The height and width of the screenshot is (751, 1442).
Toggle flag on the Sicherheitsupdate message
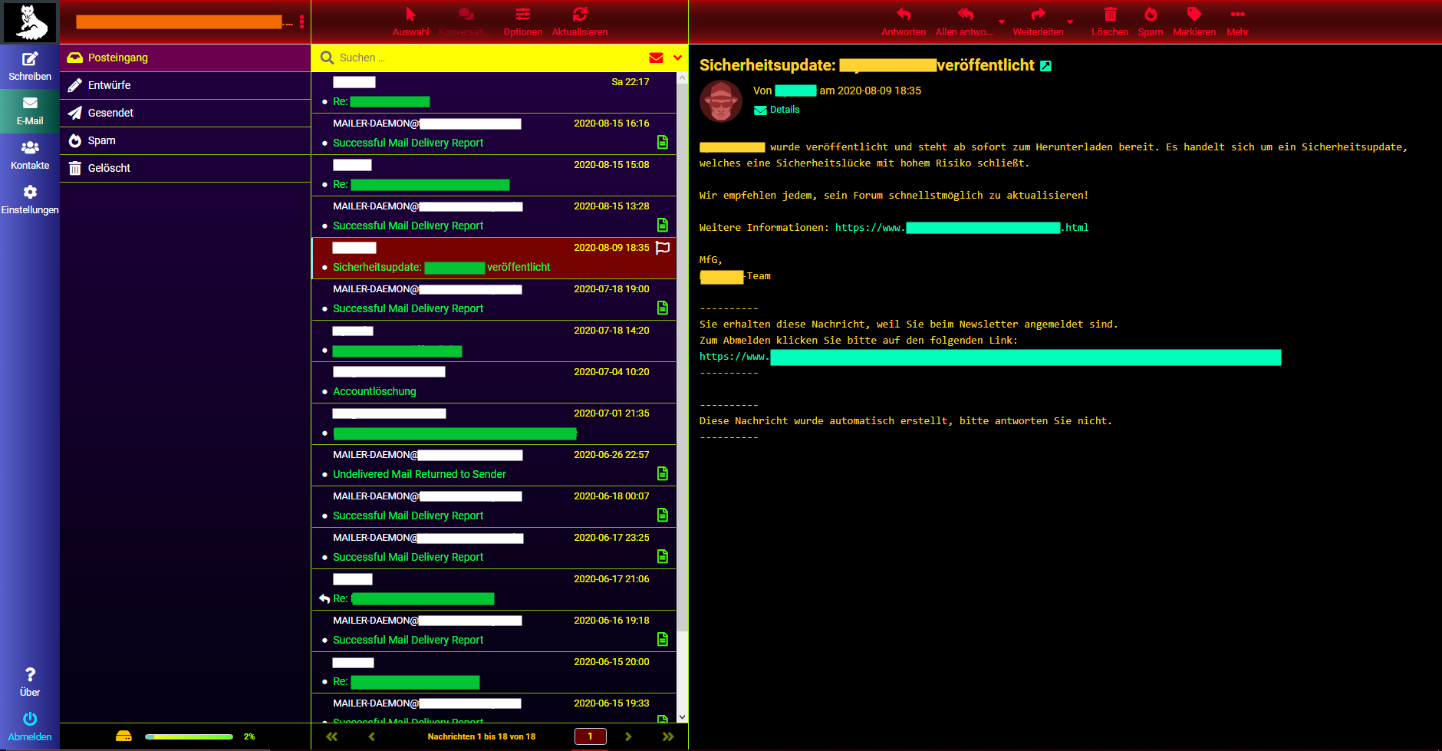663,248
